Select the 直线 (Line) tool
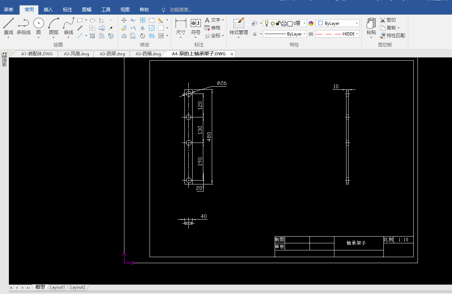The height and width of the screenshot is (294, 452). pos(9,26)
